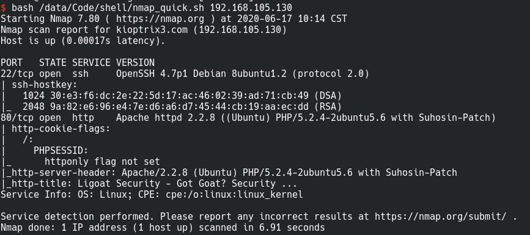Click the red dollar prompt symbol
This screenshot has width=530, height=235.
click(x=3, y=7)
